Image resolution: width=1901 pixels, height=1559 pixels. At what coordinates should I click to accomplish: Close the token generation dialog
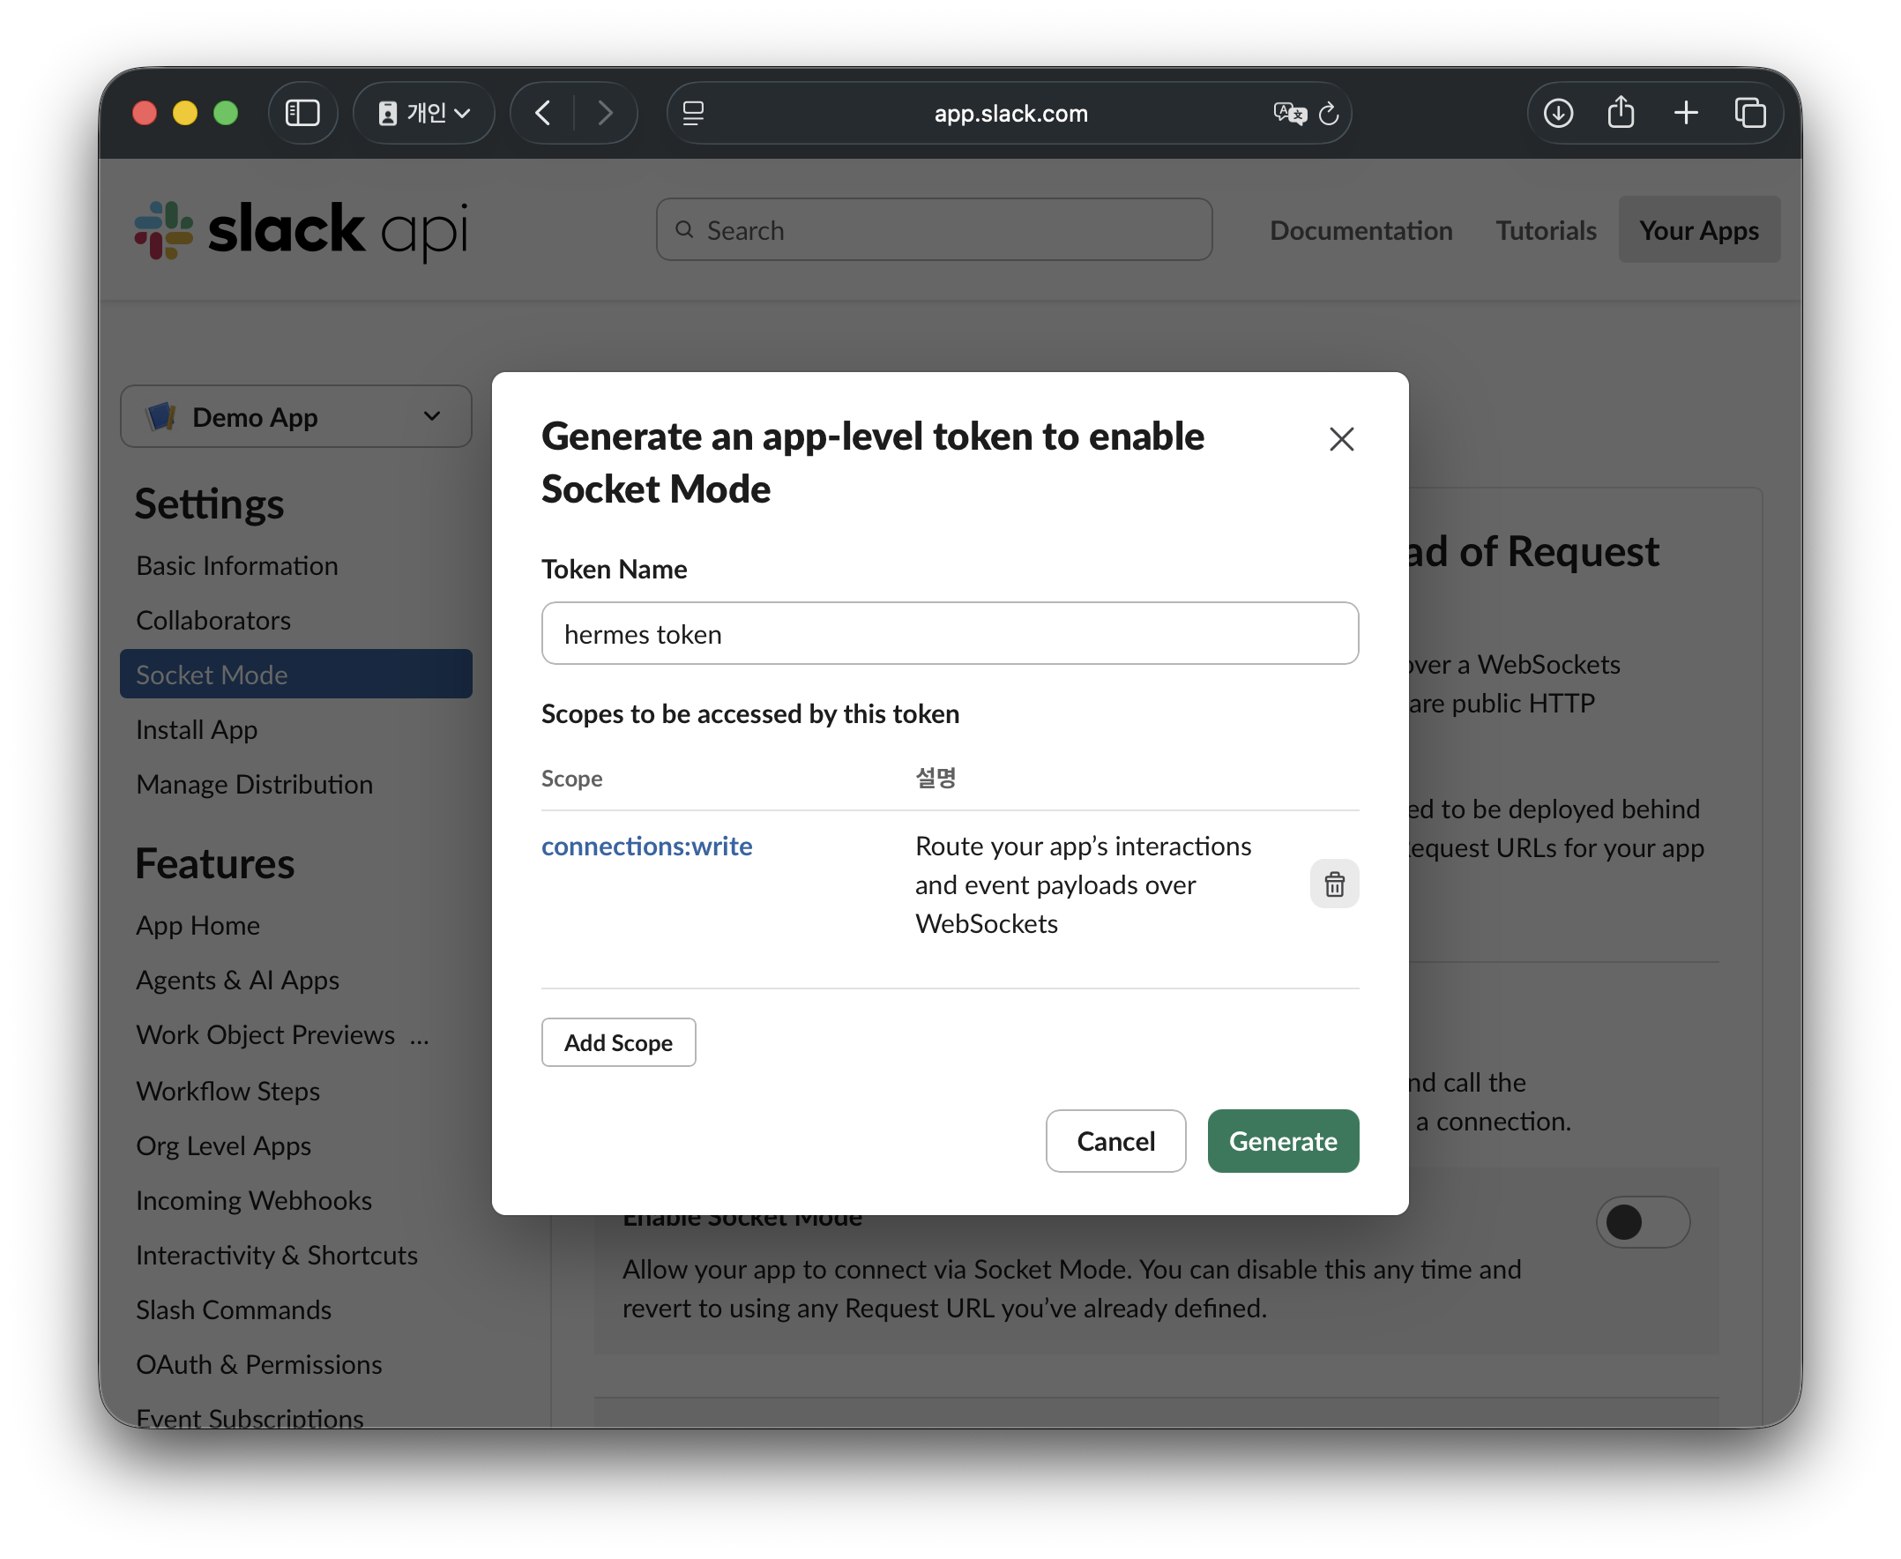pyautogui.click(x=1341, y=439)
